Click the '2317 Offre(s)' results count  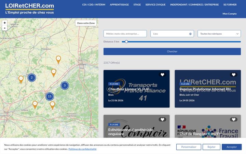[x=111, y=63]
